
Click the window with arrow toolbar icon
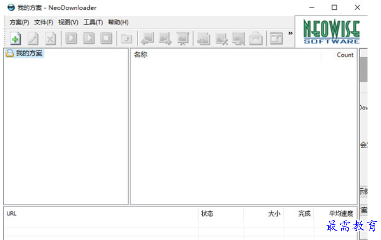tap(276, 38)
